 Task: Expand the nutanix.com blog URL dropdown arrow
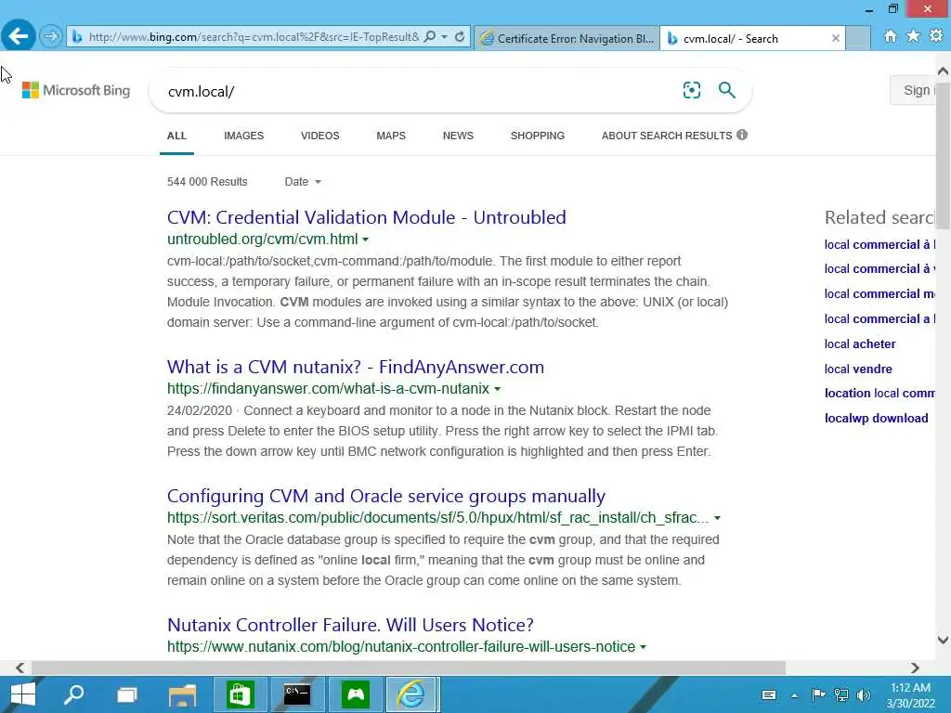(643, 647)
